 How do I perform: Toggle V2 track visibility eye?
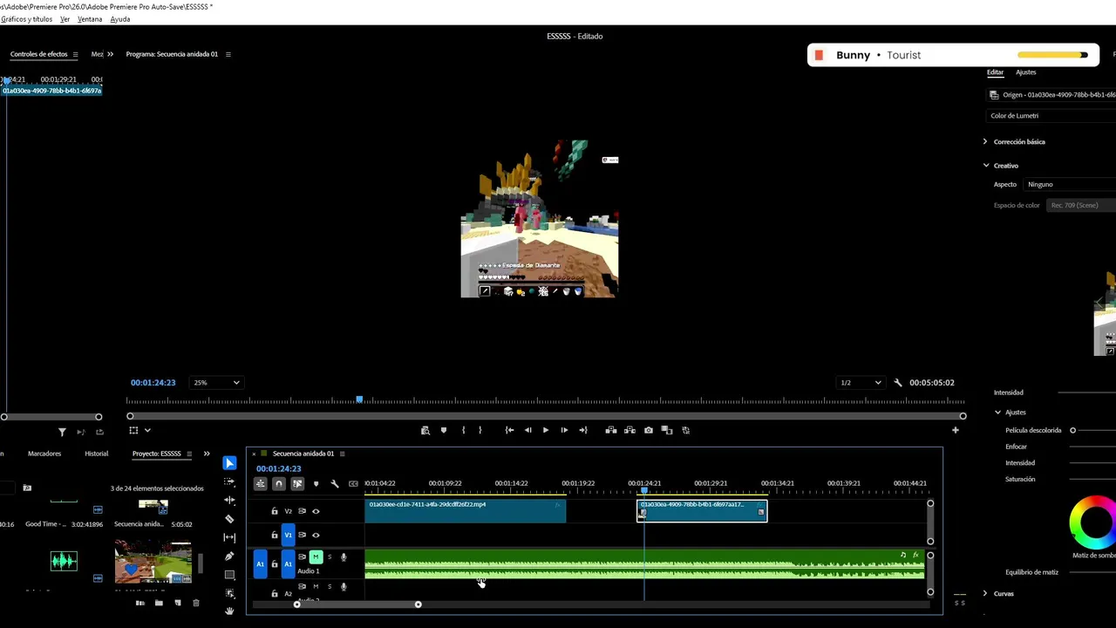316,511
